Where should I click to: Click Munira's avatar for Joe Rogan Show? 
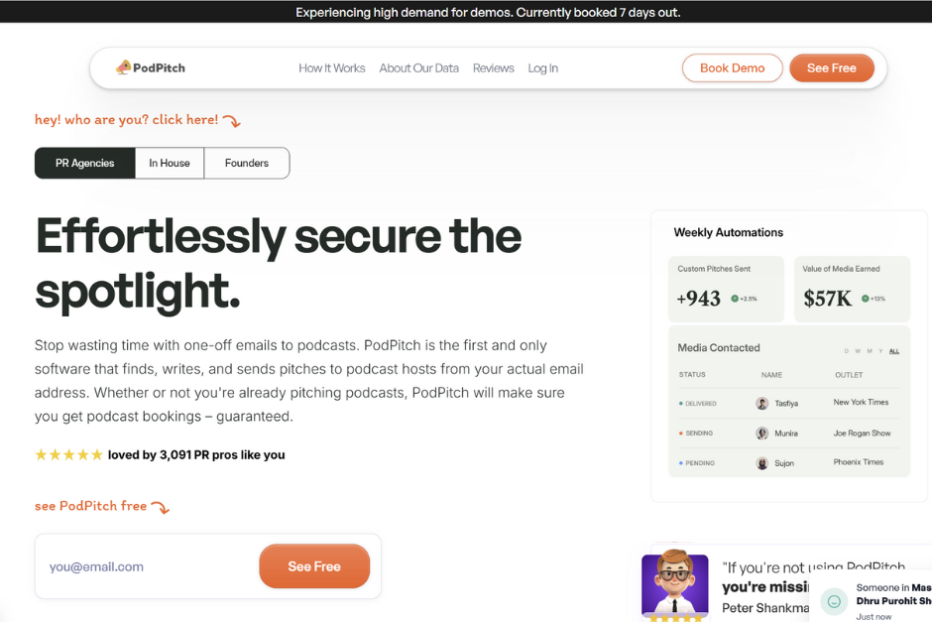point(762,433)
